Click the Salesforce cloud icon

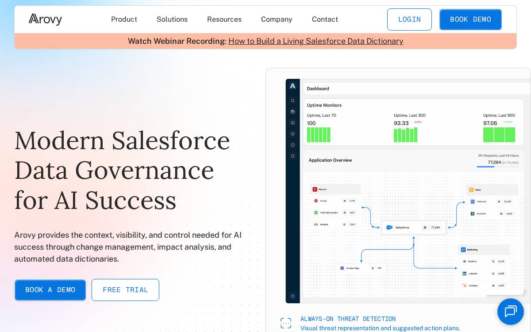[x=389, y=228]
